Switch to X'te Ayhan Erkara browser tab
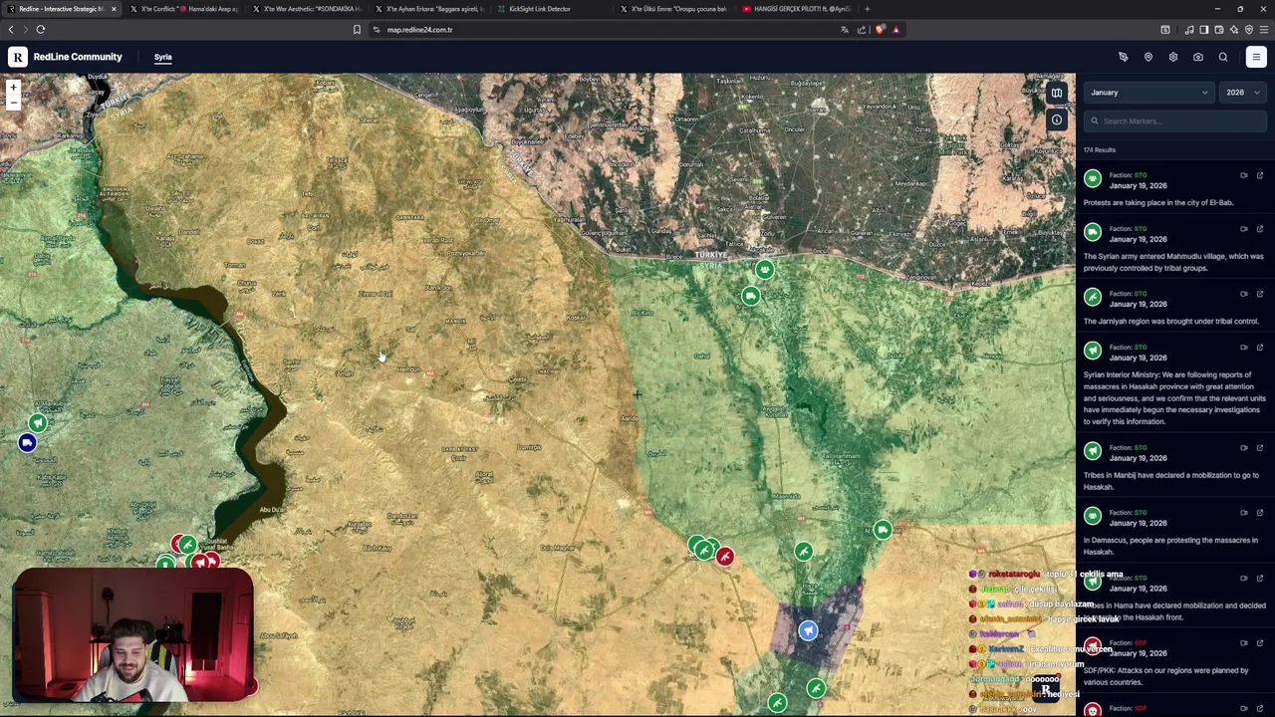 click(x=428, y=9)
